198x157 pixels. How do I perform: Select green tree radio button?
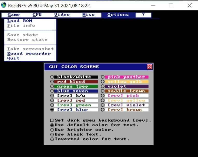(x=52, y=86)
